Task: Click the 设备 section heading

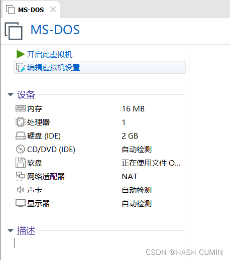Action: coord(26,94)
